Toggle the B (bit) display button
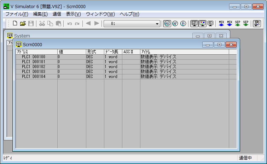The height and width of the screenshot is (164, 267). click(183, 24)
